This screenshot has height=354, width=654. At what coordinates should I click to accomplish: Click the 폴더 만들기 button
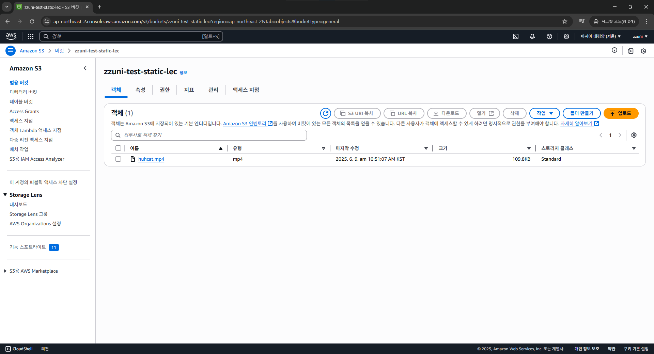pos(582,113)
